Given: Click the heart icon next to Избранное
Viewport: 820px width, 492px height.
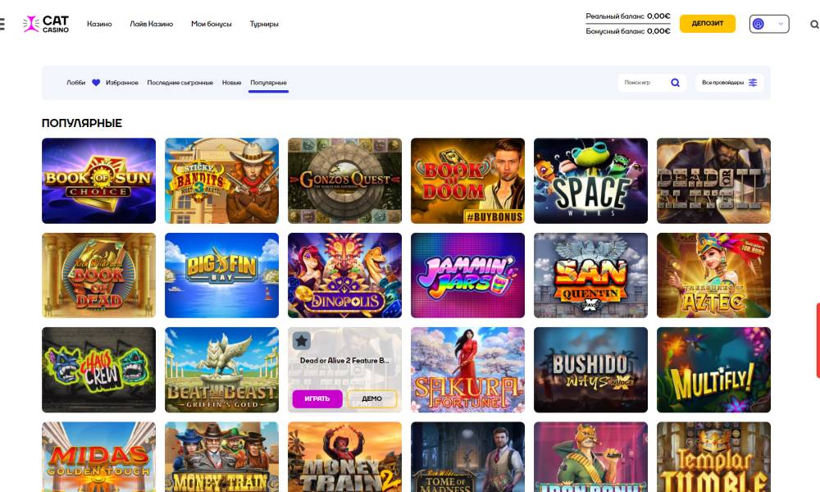Looking at the screenshot, I should (96, 83).
